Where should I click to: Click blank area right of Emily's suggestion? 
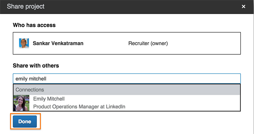tap(188, 103)
